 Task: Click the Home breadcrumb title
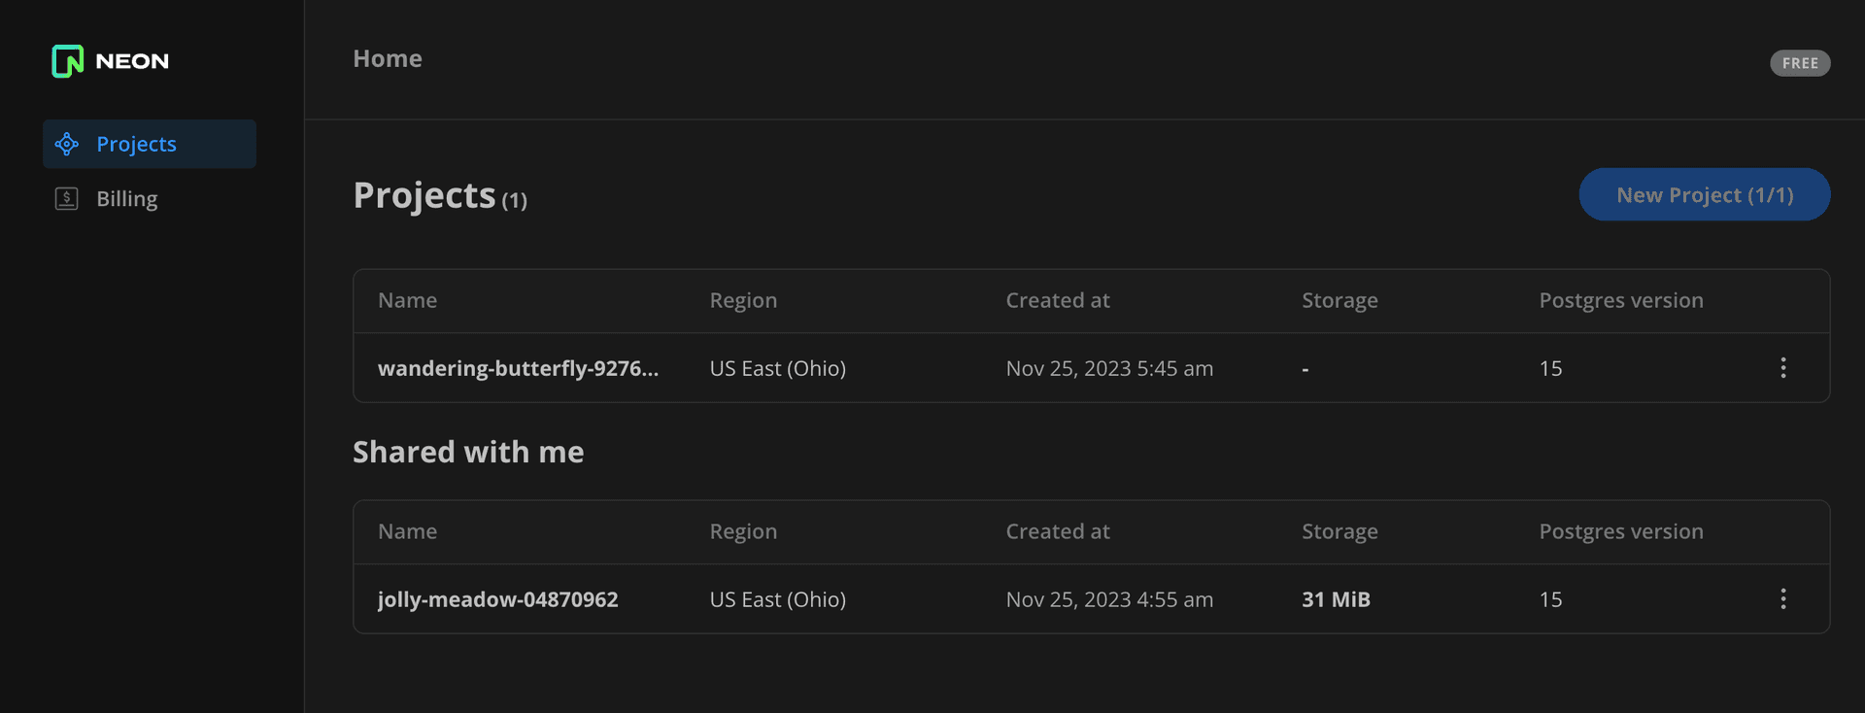coord(387,59)
